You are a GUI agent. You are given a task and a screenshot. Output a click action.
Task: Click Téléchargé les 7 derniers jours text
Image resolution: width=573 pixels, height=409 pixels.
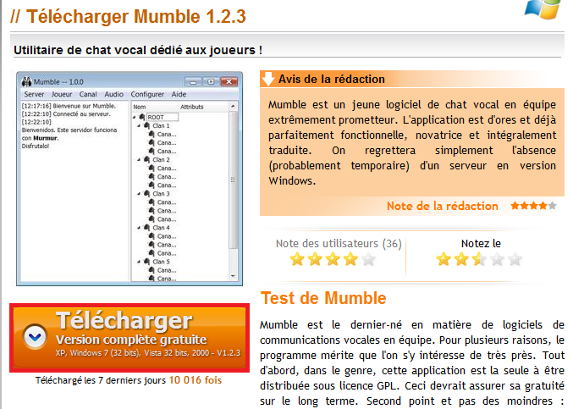point(101,380)
